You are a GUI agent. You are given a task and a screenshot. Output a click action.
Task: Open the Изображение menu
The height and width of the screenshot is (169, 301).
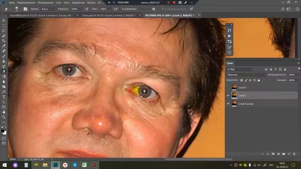[46, 3]
